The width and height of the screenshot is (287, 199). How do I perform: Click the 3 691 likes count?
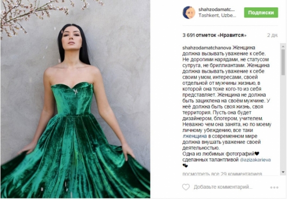pos(214,35)
